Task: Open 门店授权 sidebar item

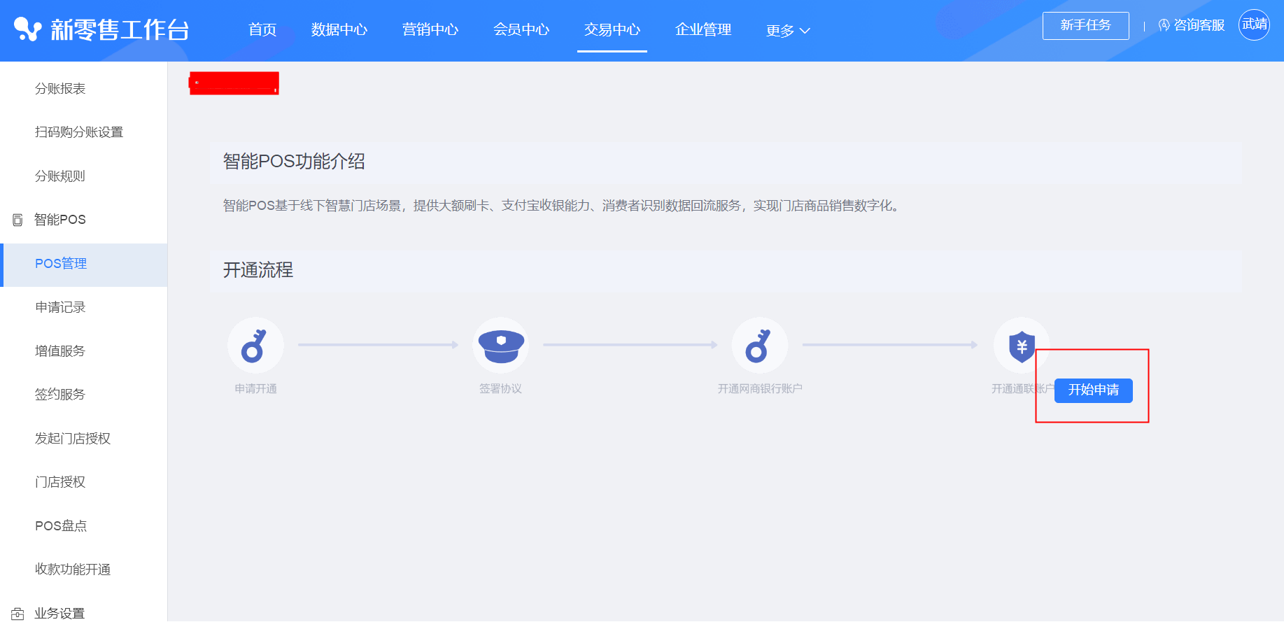Action: pyautogui.click(x=60, y=482)
